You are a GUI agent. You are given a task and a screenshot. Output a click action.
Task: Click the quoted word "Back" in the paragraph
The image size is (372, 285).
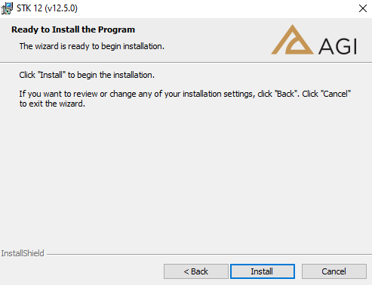(286, 94)
